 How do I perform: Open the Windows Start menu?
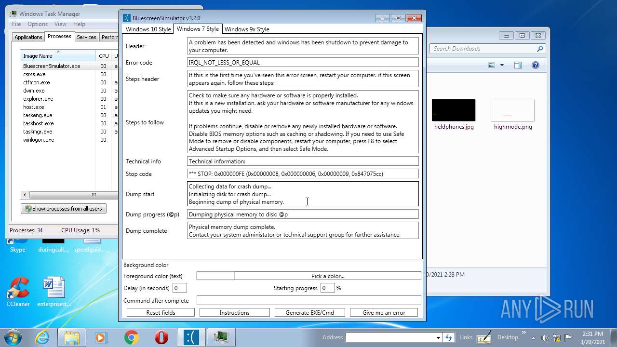[x=12, y=337]
